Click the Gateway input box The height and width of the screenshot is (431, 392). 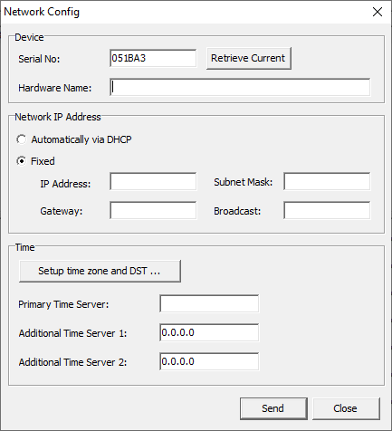tap(153, 210)
